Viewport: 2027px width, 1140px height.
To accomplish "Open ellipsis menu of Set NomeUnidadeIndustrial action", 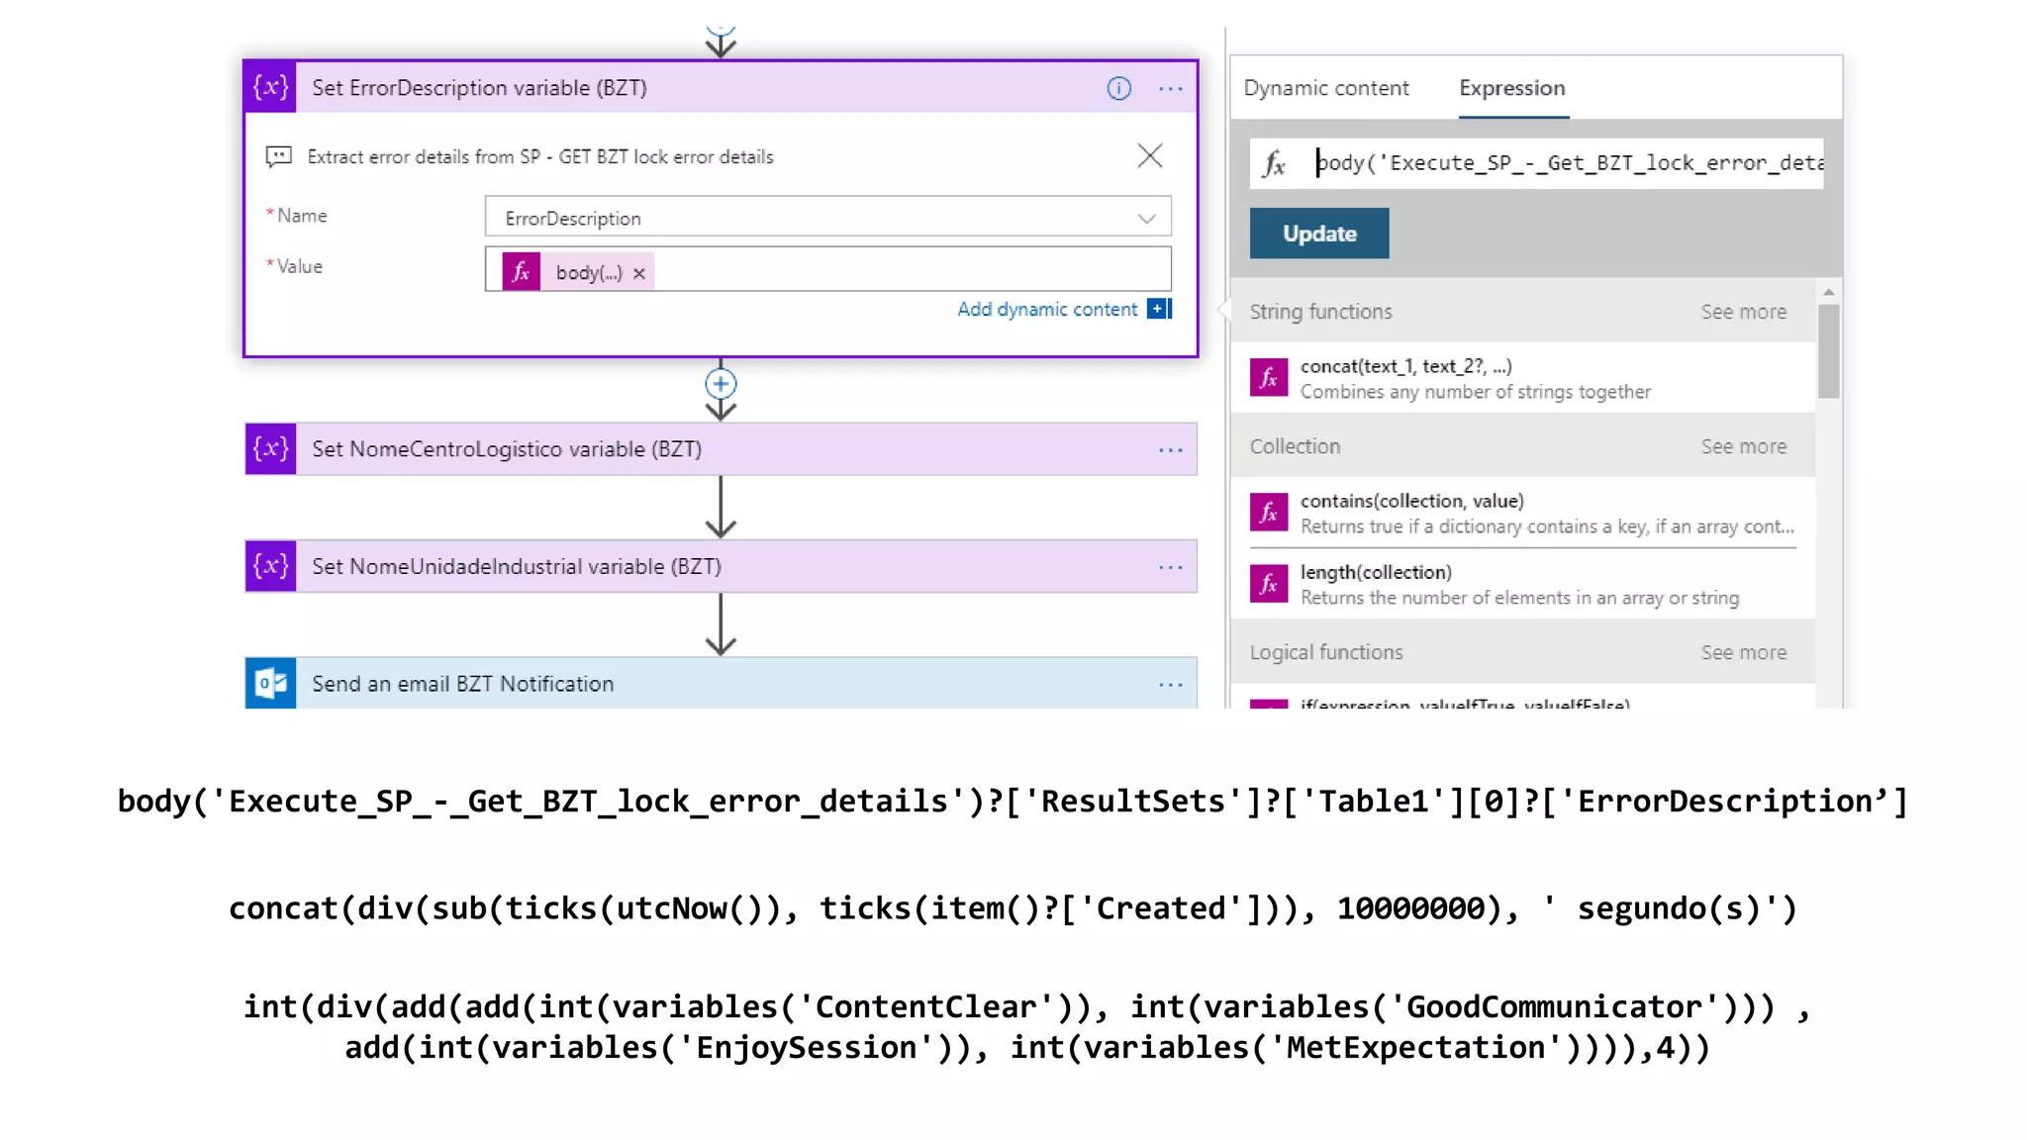I will click(x=1171, y=567).
